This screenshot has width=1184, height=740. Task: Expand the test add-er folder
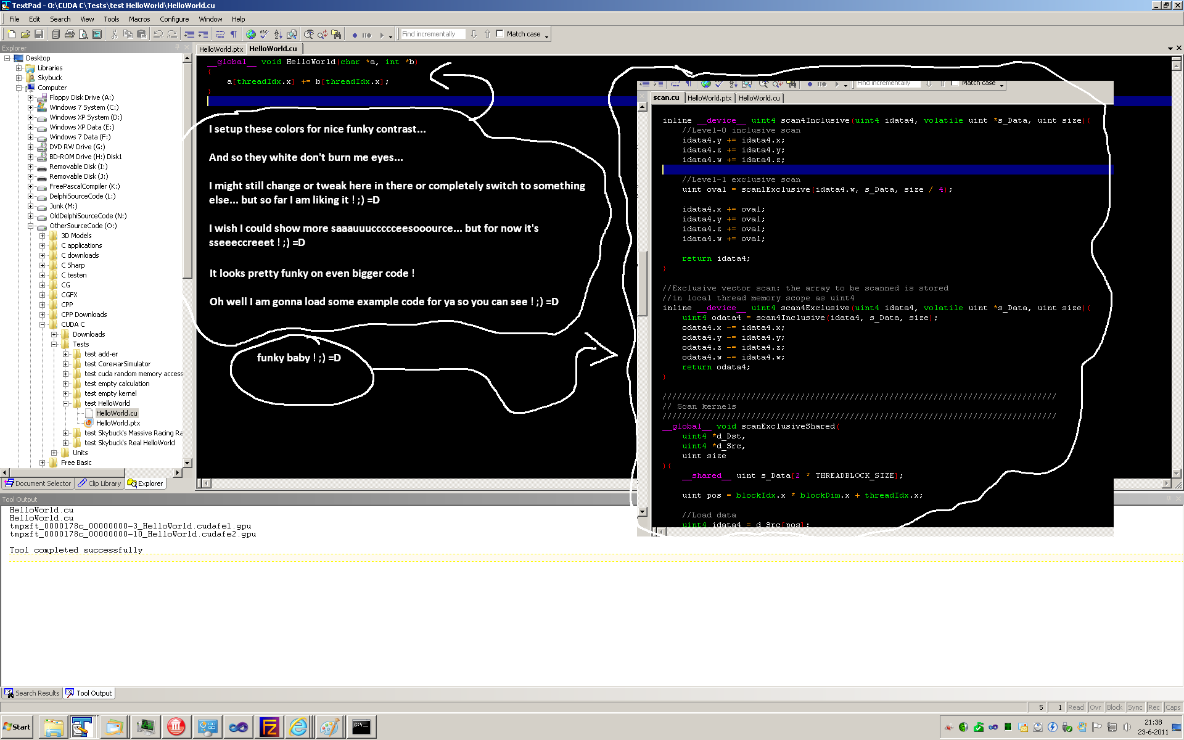click(65, 354)
